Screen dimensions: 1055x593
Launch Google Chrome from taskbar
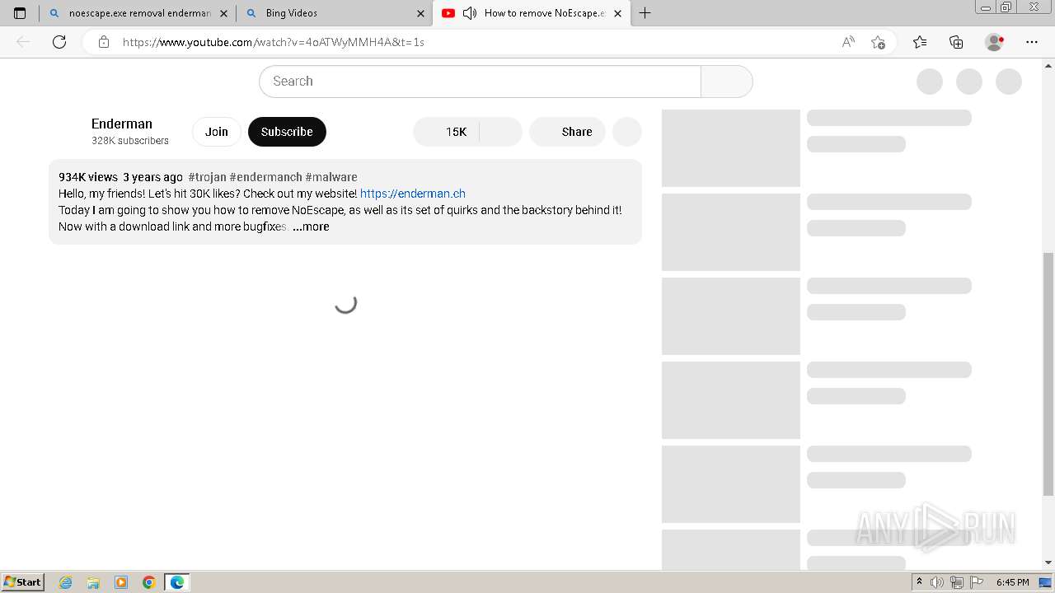click(149, 582)
